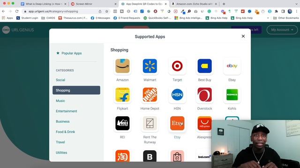The height and width of the screenshot is (168, 300).
Task: Select the HSN app icon
Action: [177, 95]
